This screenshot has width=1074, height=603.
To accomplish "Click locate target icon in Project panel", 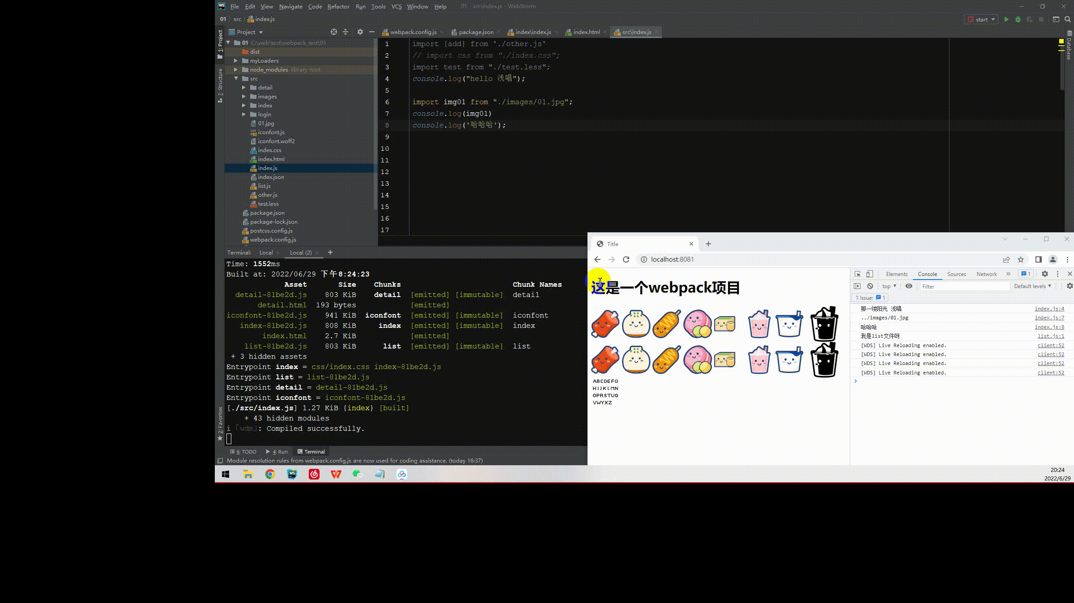I will tap(333, 32).
